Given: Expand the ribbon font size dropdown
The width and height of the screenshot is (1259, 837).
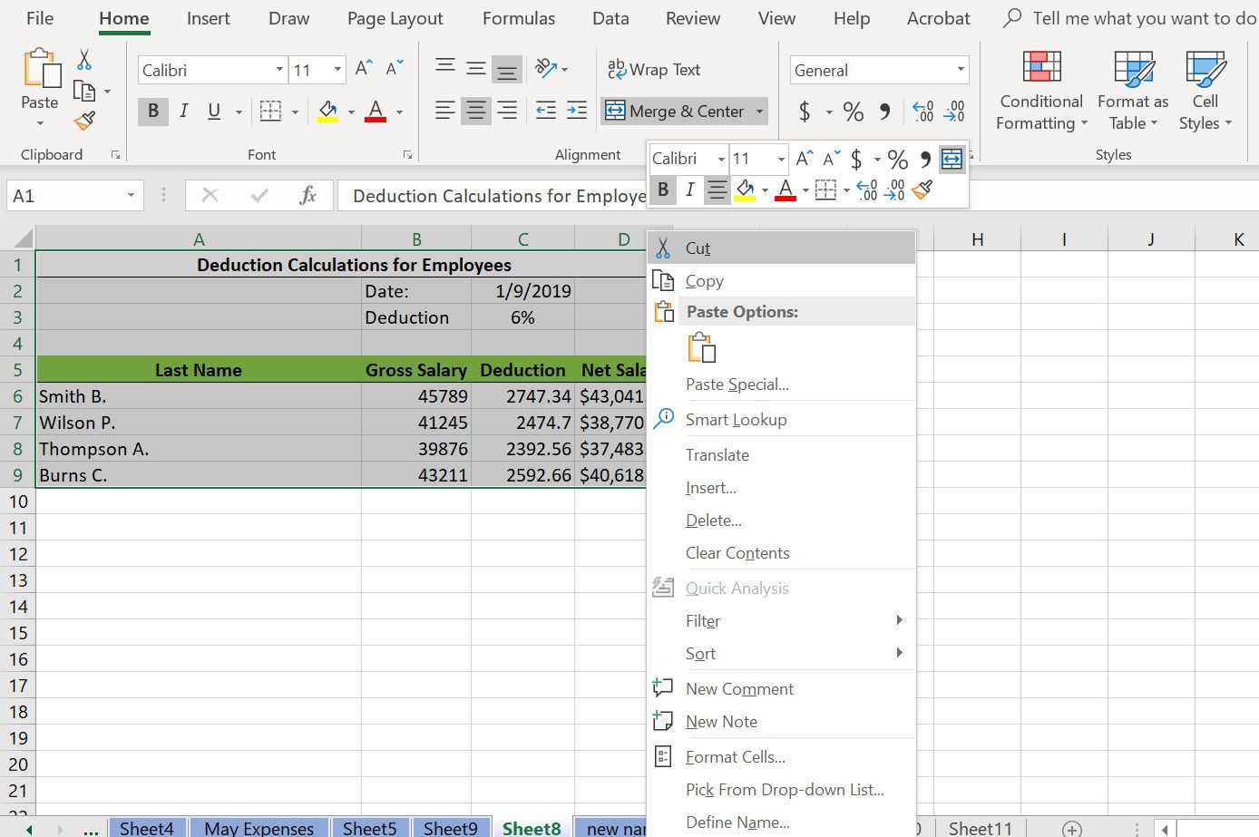Looking at the screenshot, I should 337,70.
